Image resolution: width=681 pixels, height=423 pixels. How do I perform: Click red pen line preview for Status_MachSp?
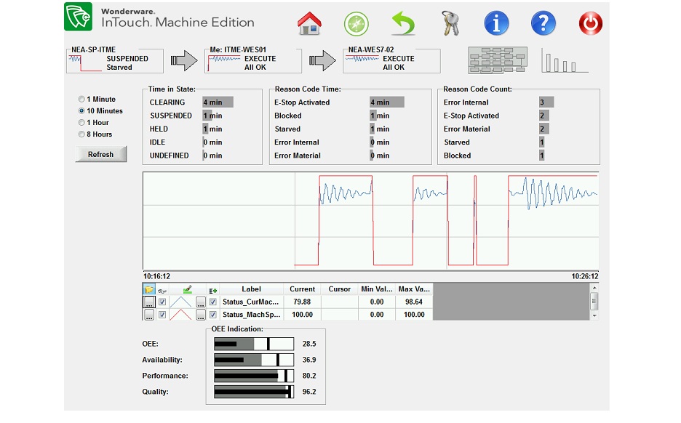pos(180,315)
